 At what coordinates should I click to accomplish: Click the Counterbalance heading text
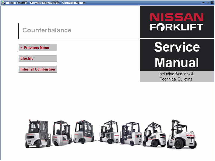coord(47,30)
